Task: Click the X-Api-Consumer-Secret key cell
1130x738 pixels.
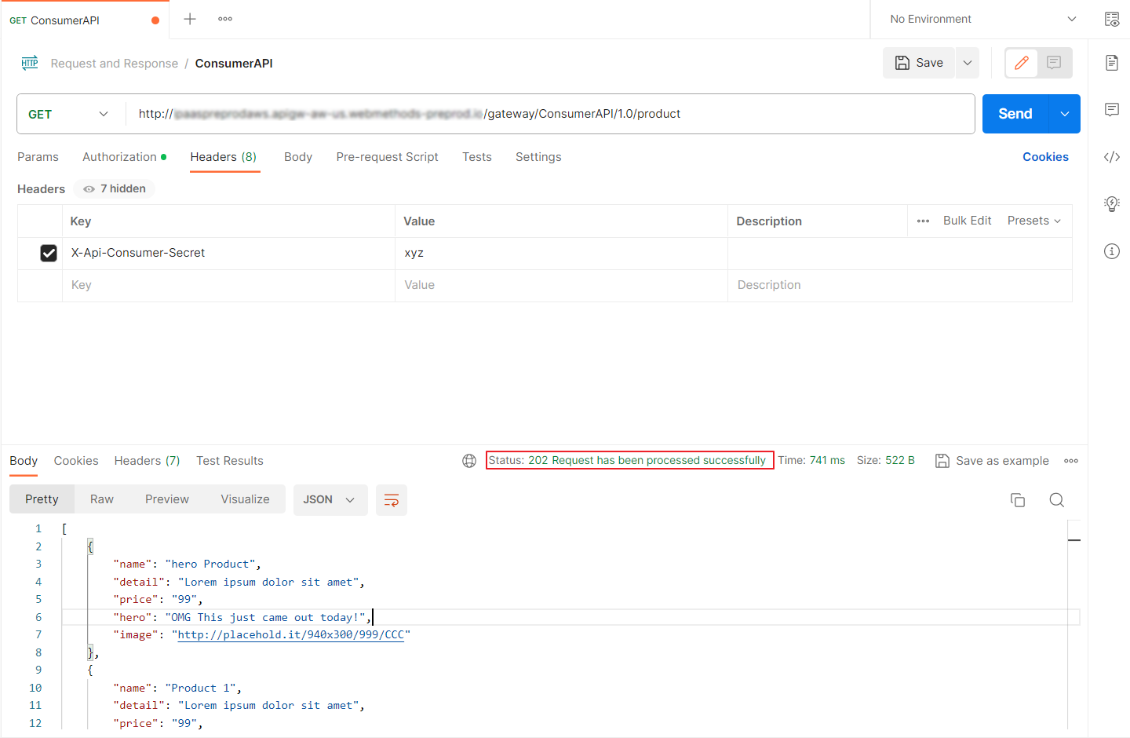Action: pos(228,253)
